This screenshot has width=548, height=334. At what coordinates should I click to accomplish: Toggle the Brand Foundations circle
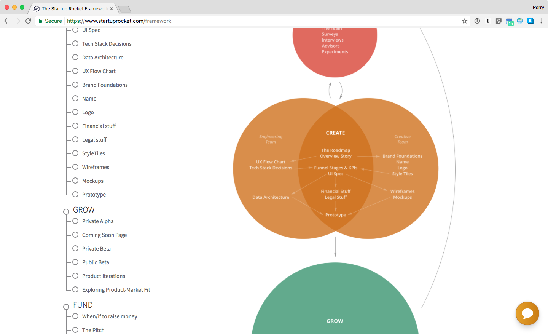point(75,85)
